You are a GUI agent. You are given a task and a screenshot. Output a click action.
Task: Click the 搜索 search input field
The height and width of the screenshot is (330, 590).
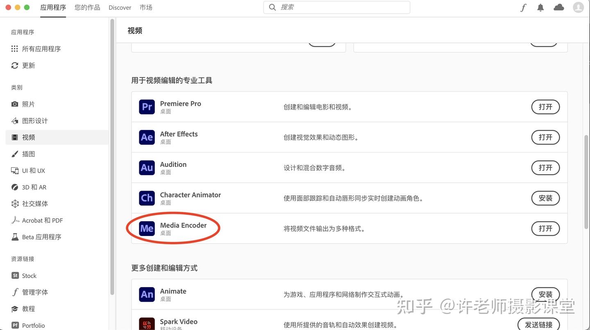(x=336, y=7)
